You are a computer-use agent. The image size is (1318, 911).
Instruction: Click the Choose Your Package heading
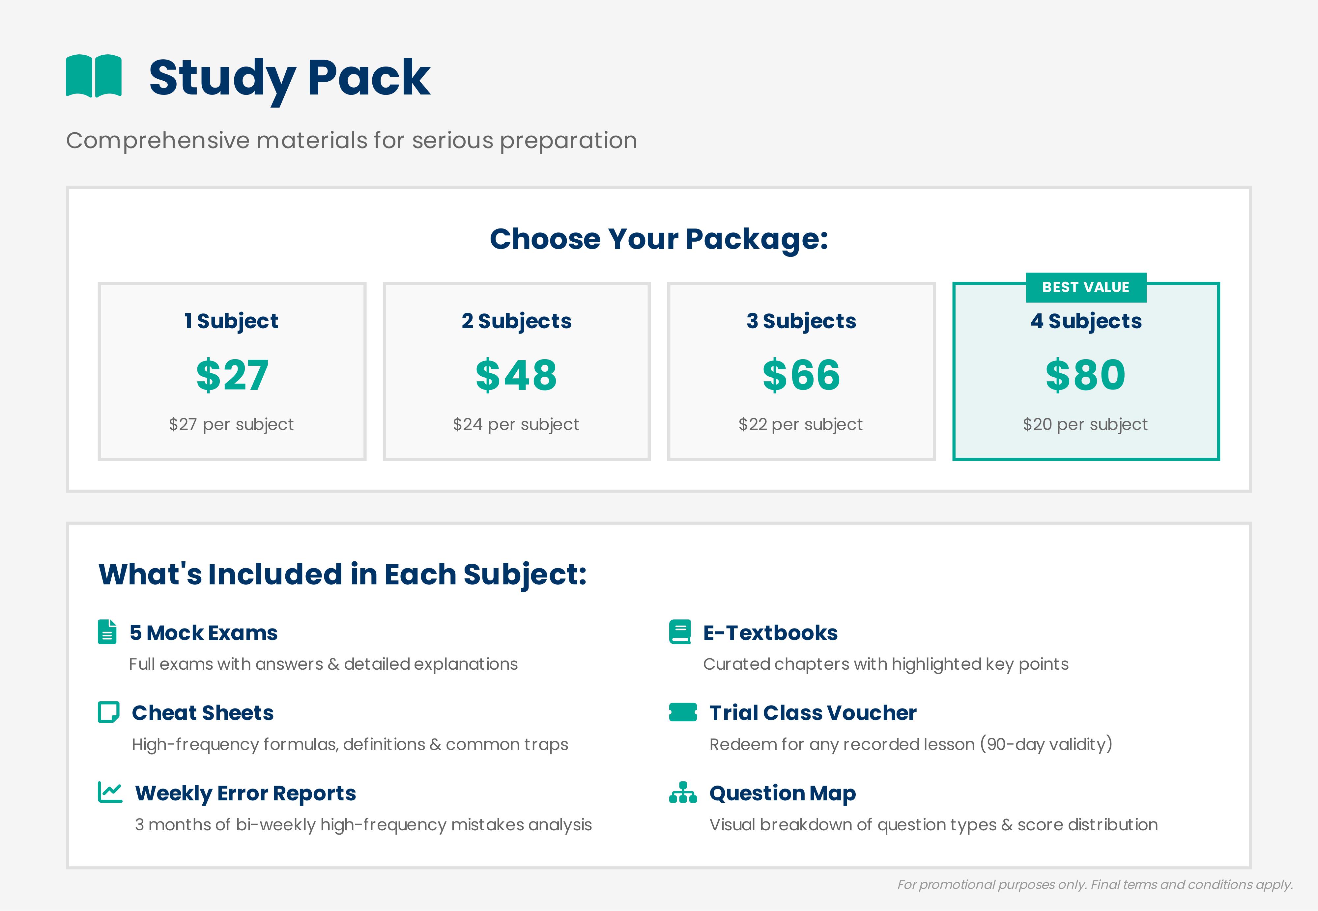coord(659,239)
